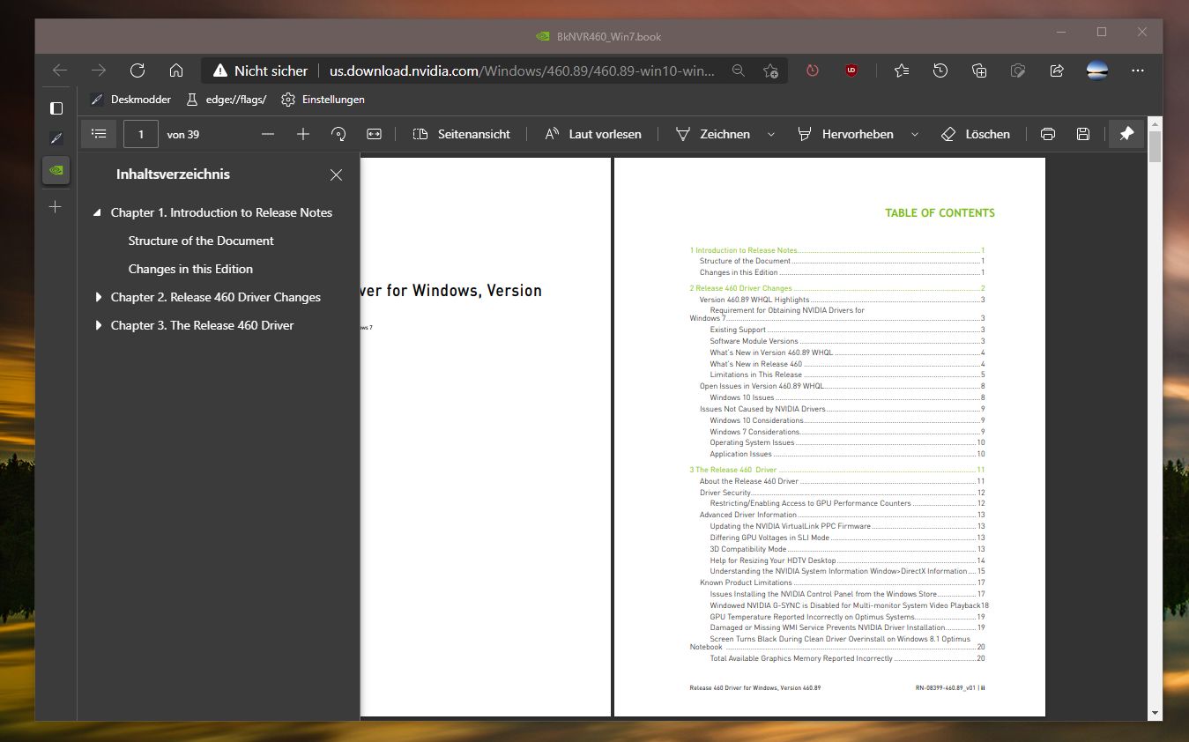Image resolution: width=1189 pixels, height=742 pixels.
Task: Collapse Chapter 1 Introduction to Release Notes
Action: pos(98,212)
